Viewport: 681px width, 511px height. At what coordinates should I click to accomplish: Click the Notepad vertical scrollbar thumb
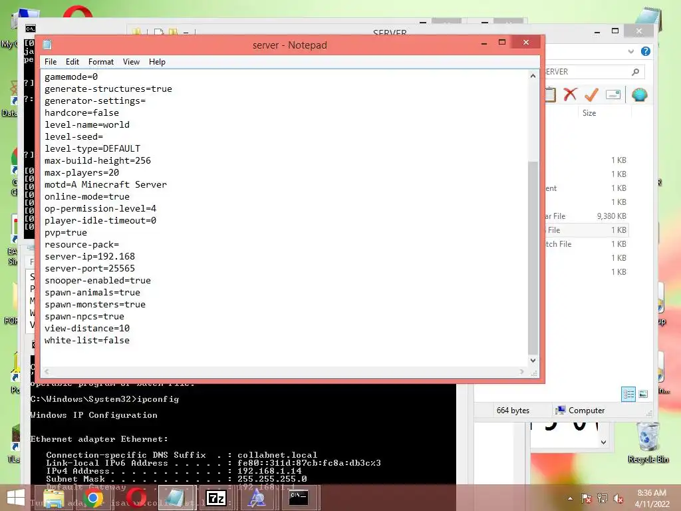point(533,258)
